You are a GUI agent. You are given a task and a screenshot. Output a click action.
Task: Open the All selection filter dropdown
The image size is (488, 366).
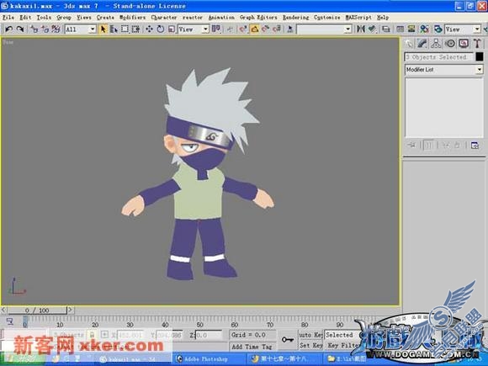pos(80,29)
